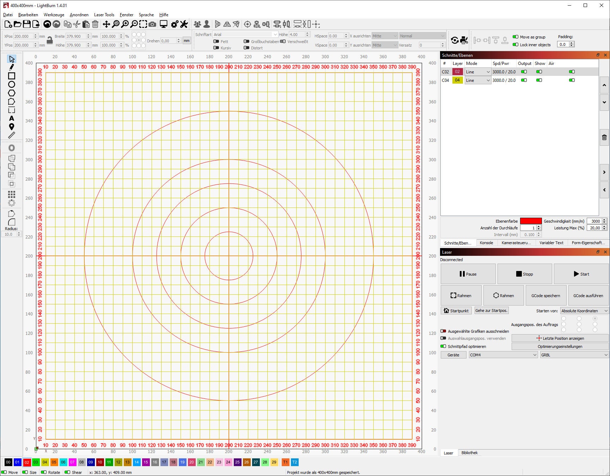Select the Ellipse drawing tool
This screenshot has height=476, width=610.
12,84
